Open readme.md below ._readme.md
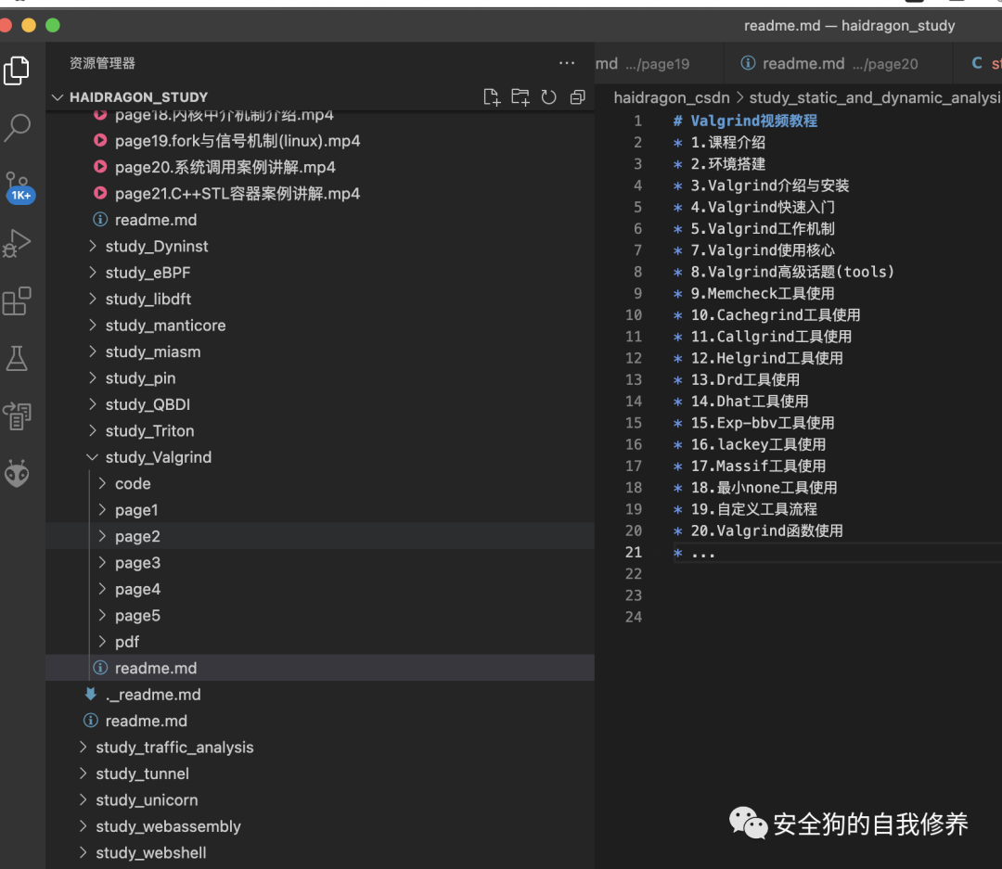 (320, 721)
